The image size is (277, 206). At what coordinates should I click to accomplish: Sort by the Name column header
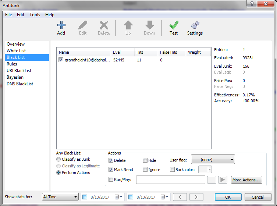click(84, 52)
